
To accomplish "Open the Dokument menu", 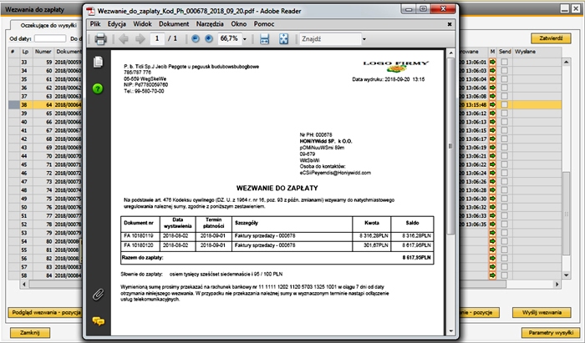I will (174, 24).
